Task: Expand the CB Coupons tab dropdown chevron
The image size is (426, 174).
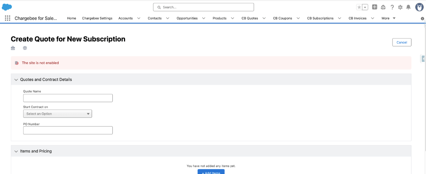Action: click(298, 18)
